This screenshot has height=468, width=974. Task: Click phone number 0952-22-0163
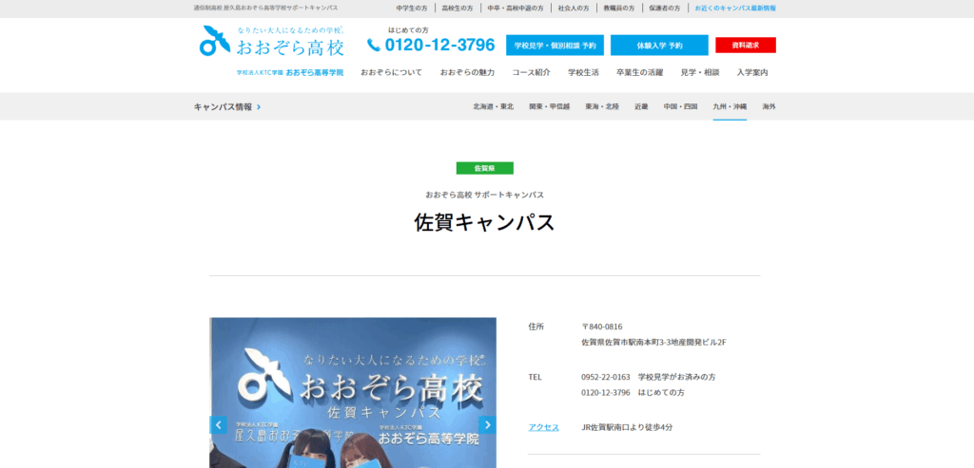click(x=606, y=377)
